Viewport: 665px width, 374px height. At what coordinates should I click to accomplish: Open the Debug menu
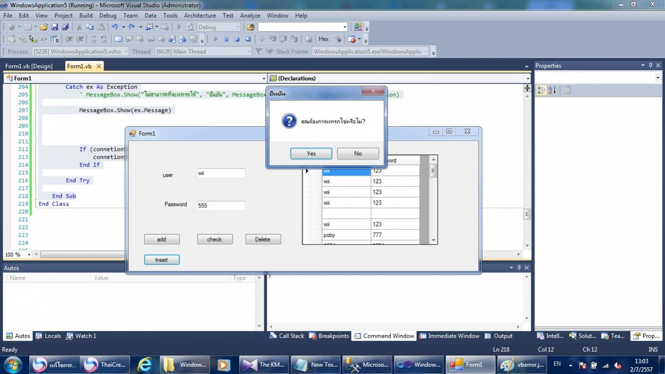(x=108, y=16)
